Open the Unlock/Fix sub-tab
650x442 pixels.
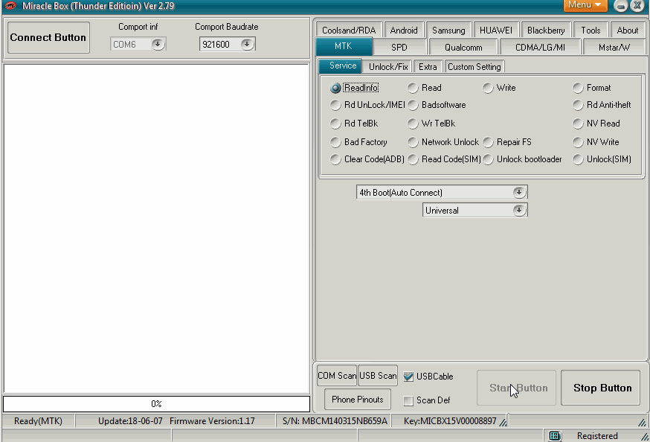pos(388,67)
